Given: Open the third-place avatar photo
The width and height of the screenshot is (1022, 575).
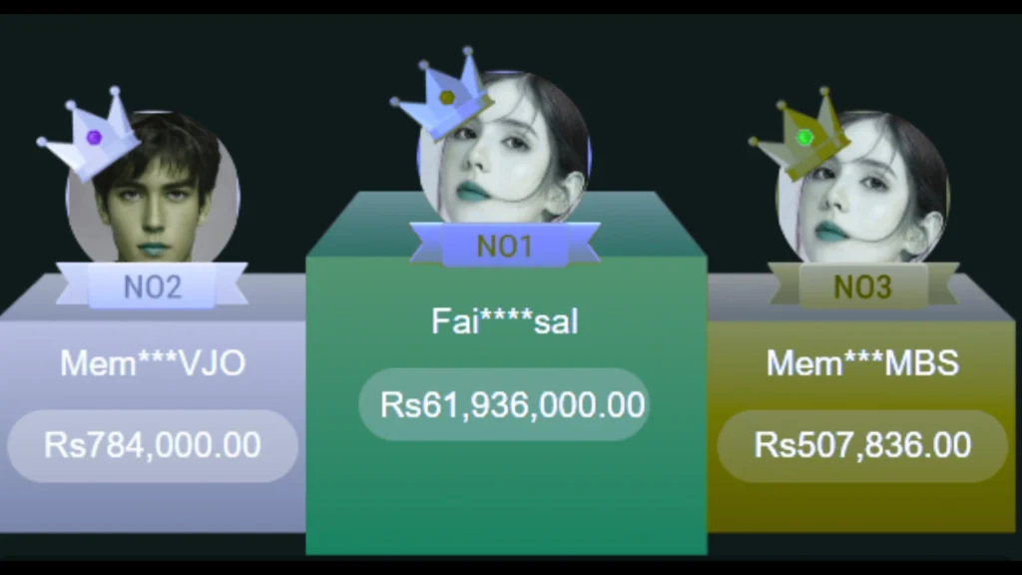Looking at the screenshot, I should point(863,187).
